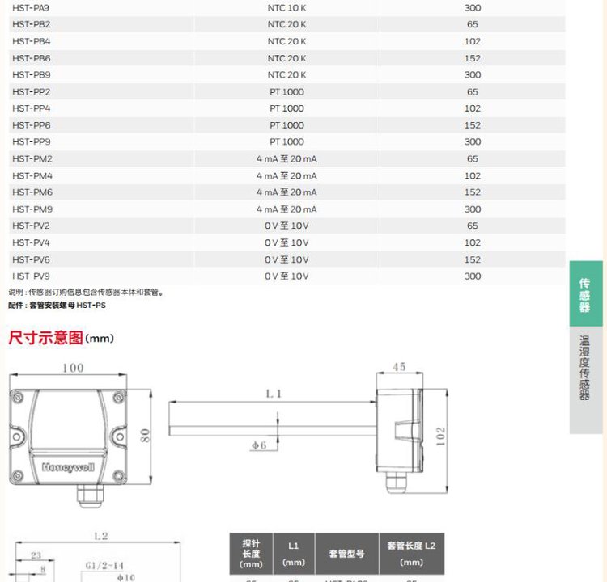Viewport: 607px width, 582px height.
Task: Select the HST-PA9 model row
Action: click(x=31, y=7)
